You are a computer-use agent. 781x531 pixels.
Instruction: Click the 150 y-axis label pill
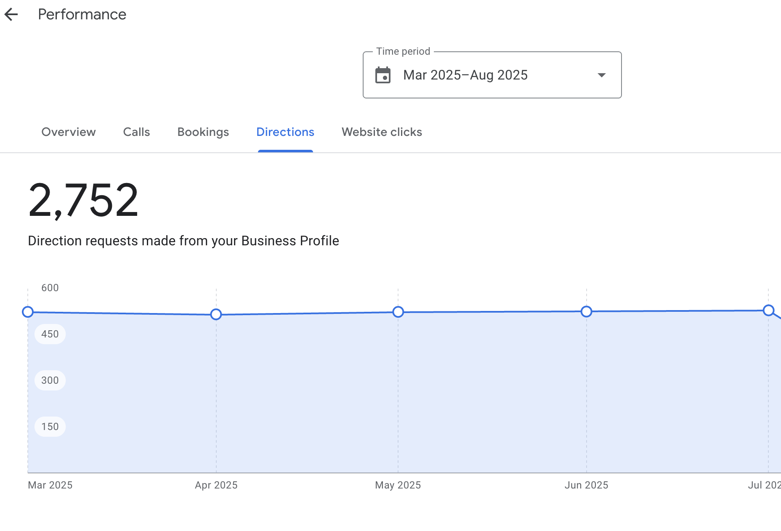[50, 427]
